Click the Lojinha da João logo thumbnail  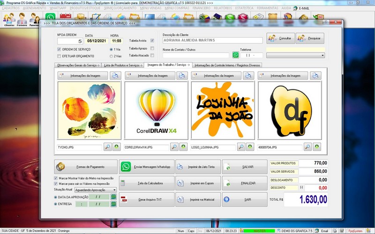(x=223, y=110)
